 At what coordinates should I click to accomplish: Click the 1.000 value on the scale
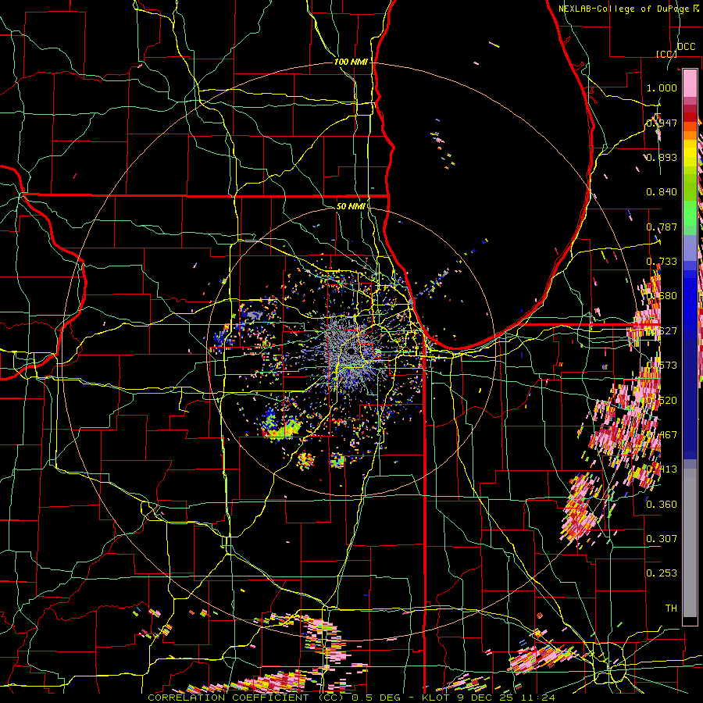pyautogui.click(x=662, y=87)
